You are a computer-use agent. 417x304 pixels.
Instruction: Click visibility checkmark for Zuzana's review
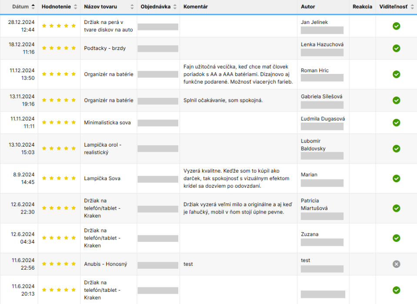396,238
